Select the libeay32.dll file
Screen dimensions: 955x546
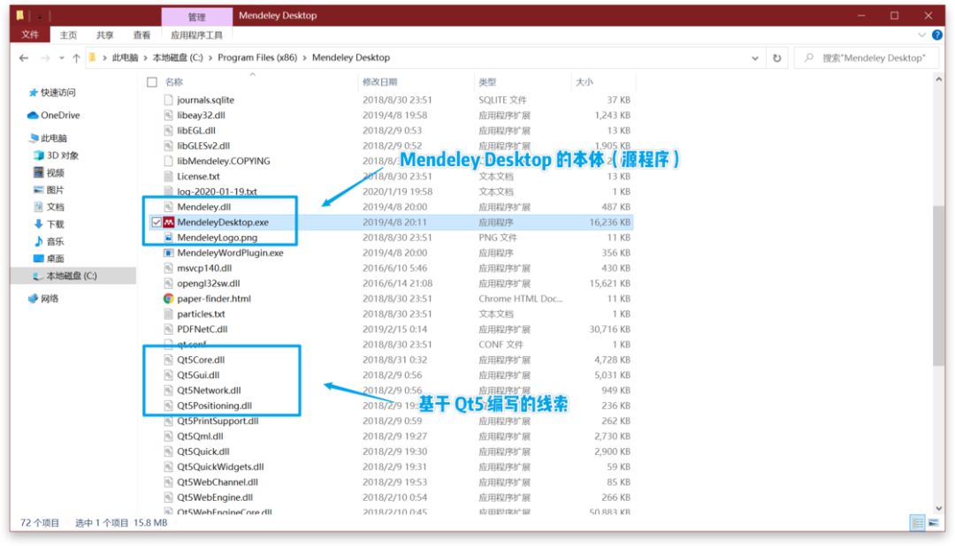coord(201,115)
